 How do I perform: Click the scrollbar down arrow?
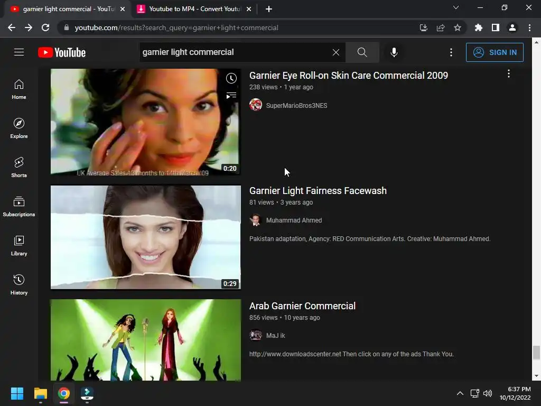(x=536, y=376)
